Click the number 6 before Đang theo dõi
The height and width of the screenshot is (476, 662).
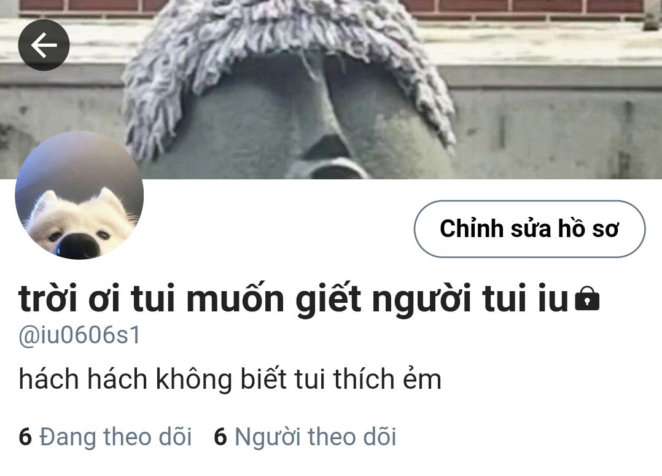(25, 437)
